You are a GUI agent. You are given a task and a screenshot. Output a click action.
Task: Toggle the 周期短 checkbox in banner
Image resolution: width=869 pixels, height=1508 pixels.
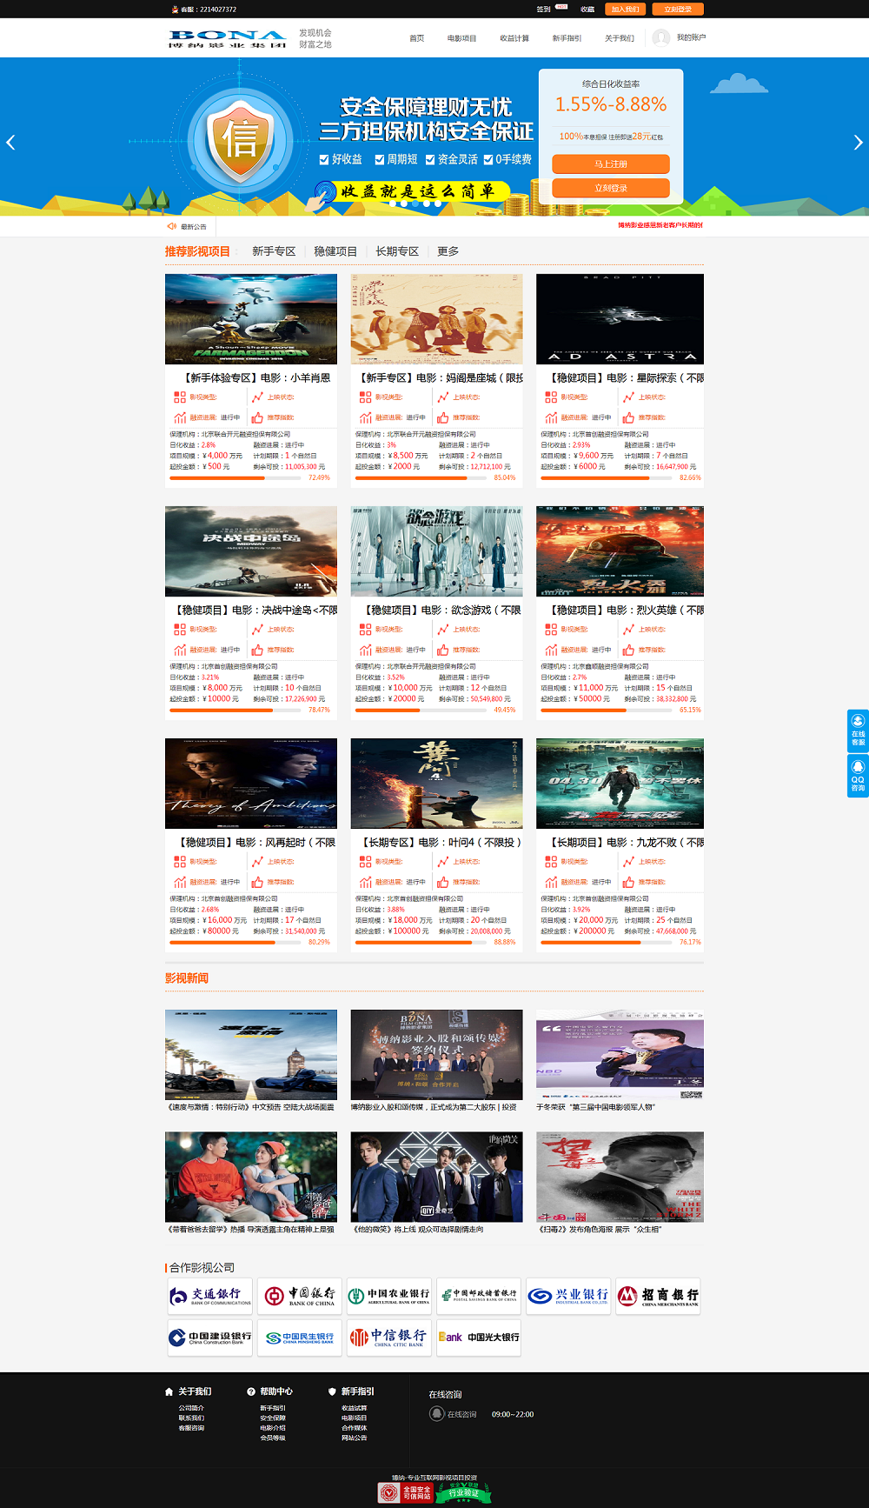coord(380,160)
